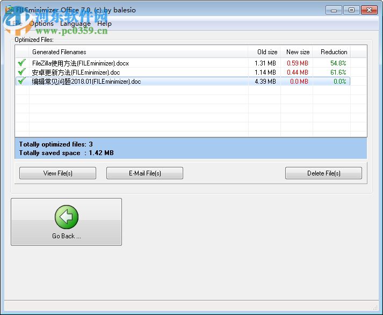Image resolution: width=383 pixels, height=315 pixels.
Task: Sort by Old size column header
Action: click(x=264, y=52)
